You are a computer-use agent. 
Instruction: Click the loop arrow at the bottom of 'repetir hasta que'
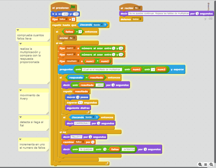(x=107, y=163)
